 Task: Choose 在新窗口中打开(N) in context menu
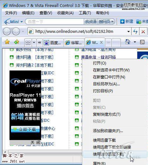pos(109,77)
